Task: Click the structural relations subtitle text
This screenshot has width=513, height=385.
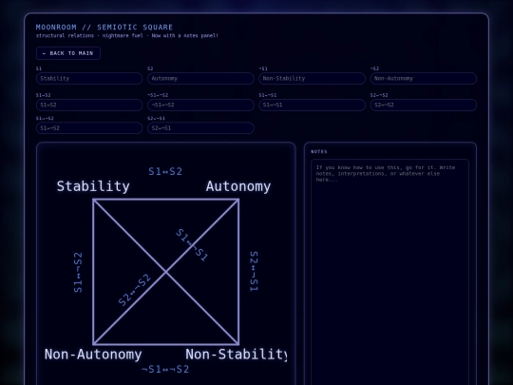Action: [x=127, y=36]
